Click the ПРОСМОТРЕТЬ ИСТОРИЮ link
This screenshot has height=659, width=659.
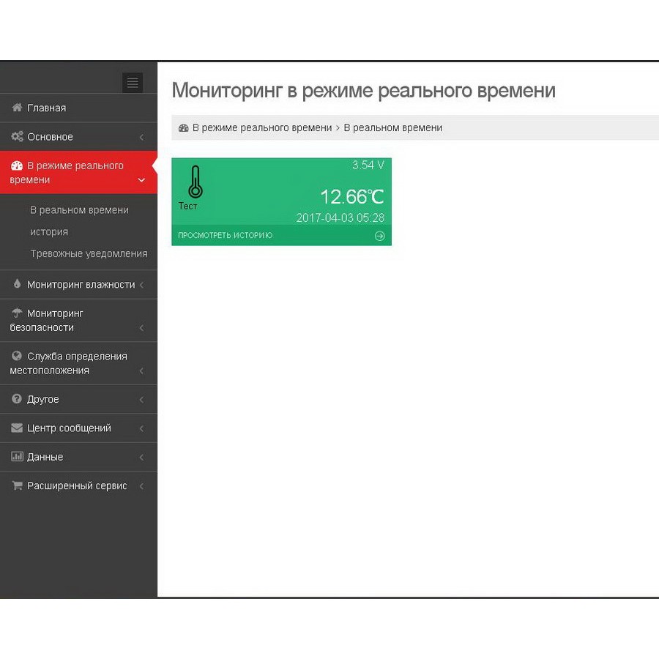[x=226, y=236]
